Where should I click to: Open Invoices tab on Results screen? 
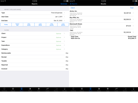coord(116,89)
